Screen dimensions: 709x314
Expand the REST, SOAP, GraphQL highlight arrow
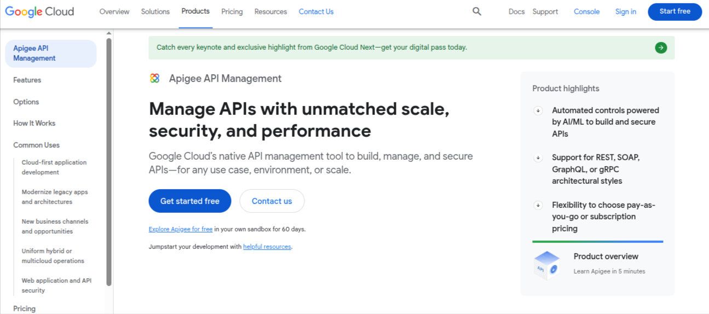point(538,158)
